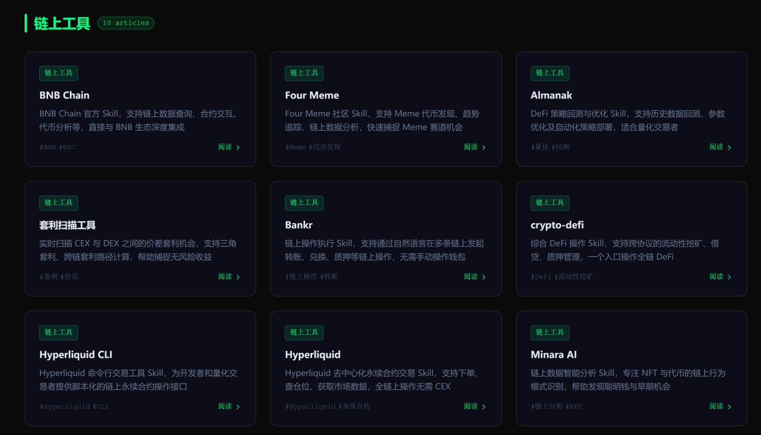The width and height of the screenshot is (761, 435).
Task: Click the Four Meme card description text
Action: pos(382,120)
